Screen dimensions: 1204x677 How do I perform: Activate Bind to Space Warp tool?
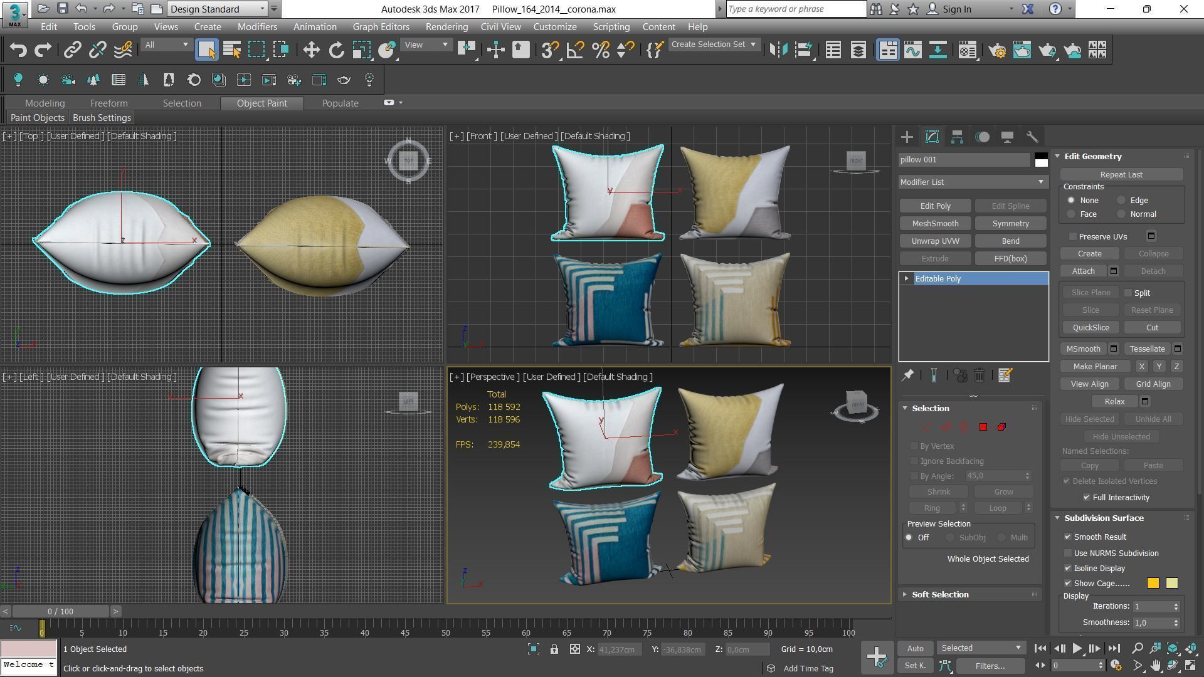(123, 50)
